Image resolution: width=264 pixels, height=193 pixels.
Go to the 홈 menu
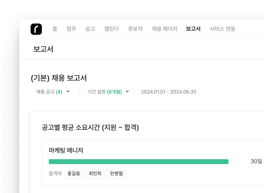55,29
